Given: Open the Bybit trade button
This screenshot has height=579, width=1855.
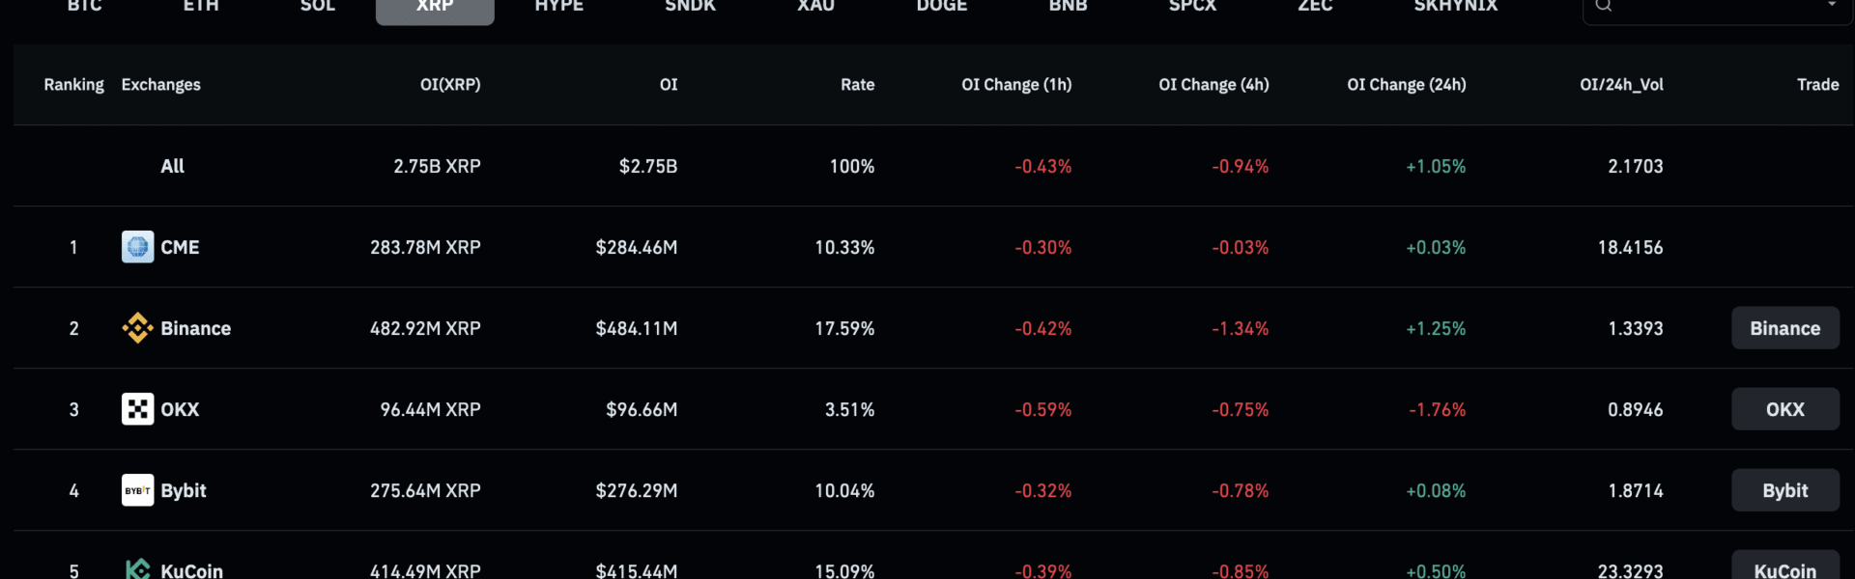Looking at the screenshot, I should tap(1785, 490).
